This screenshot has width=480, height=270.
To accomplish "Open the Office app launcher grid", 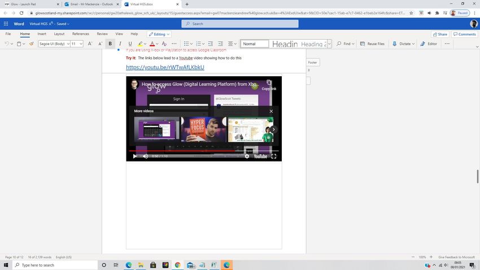I will pyautogui.click(x=6, y=24).
